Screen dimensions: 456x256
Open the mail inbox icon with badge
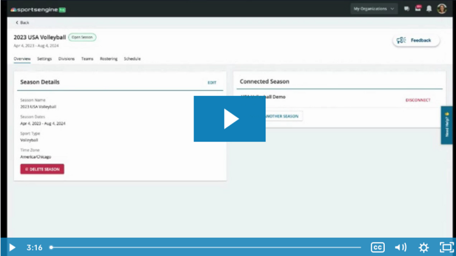417,9
